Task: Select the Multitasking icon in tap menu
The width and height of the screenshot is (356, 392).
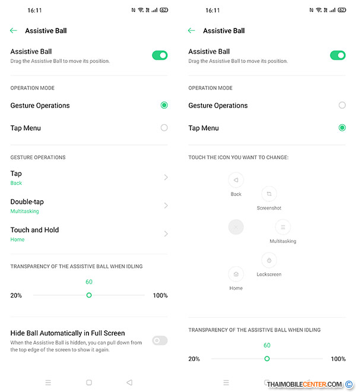Action: [283, 227]
